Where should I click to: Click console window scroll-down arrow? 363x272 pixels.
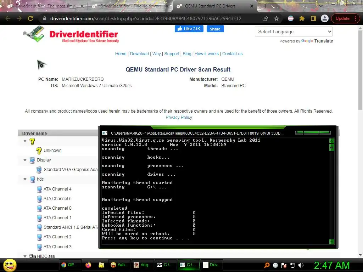(x=331, y=242)
